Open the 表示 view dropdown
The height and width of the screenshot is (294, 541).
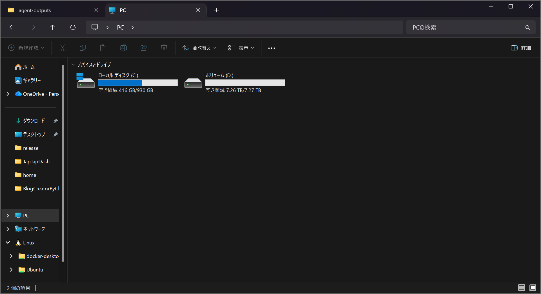click(241, 48)
